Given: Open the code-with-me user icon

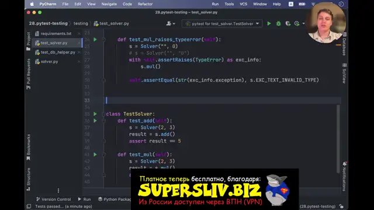Looking at the screenshot, I should (169, 23).
